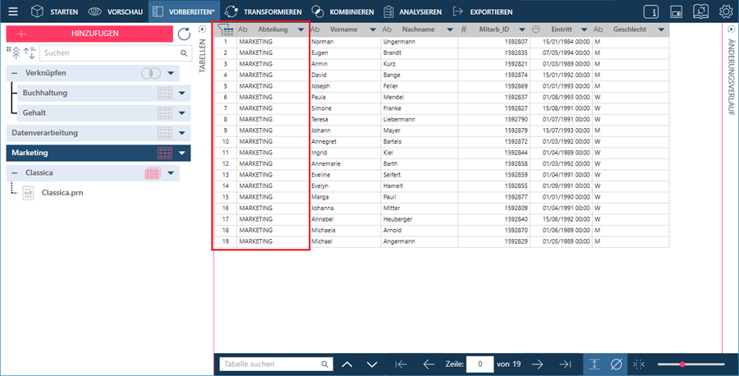Screen dimensions: 739x376
Task: Click the magnifier in the Suchen field
Action: [x=184, y=53]
